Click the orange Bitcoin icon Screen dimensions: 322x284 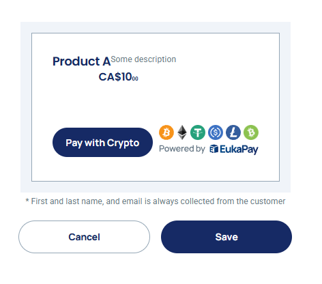coord(166,132)
